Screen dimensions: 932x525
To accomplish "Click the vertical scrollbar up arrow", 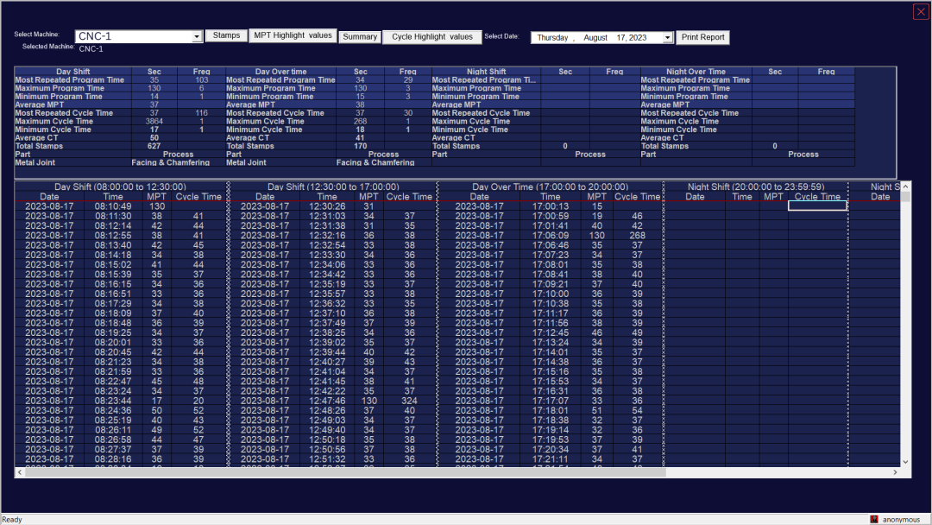I will coord(905,187).
